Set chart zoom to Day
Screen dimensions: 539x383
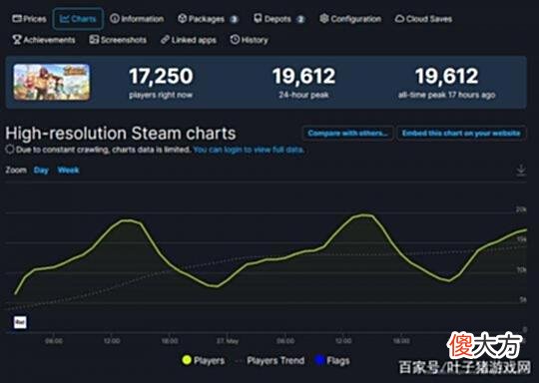tap(41, 171)
